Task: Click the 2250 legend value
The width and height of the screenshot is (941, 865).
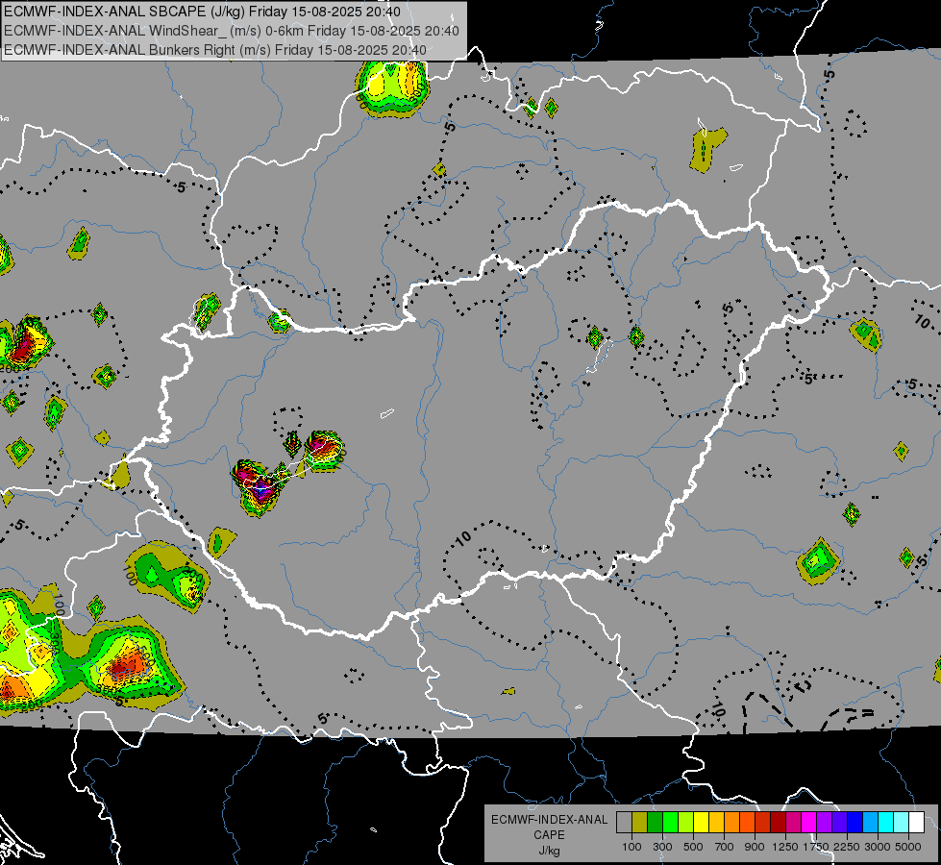Action: pyautogui.click(x=847, y=847)
